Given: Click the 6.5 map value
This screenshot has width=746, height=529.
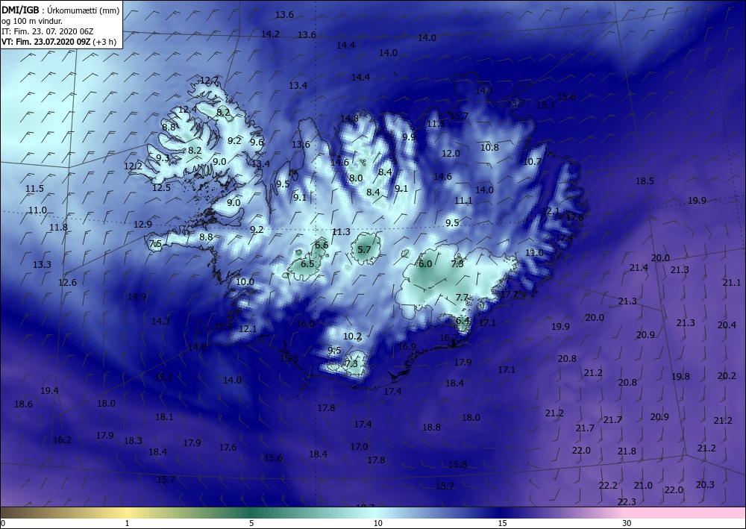Looking at the screenshot, I should point(307,263).
